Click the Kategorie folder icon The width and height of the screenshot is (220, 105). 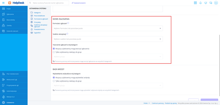point(32,13)
